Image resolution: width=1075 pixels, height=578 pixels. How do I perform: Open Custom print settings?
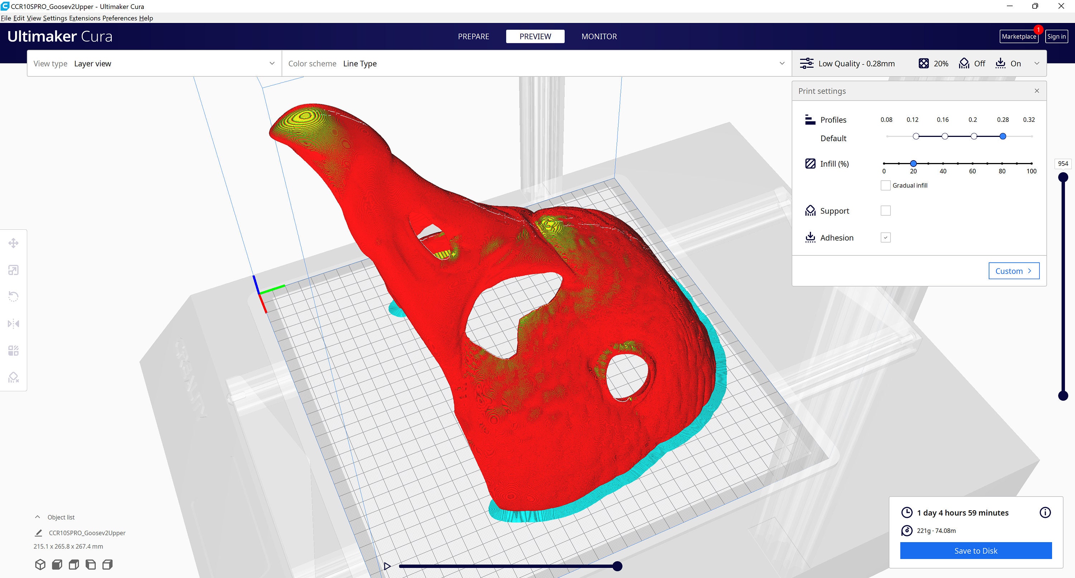pyautogui.click(x=1014, y=271)
